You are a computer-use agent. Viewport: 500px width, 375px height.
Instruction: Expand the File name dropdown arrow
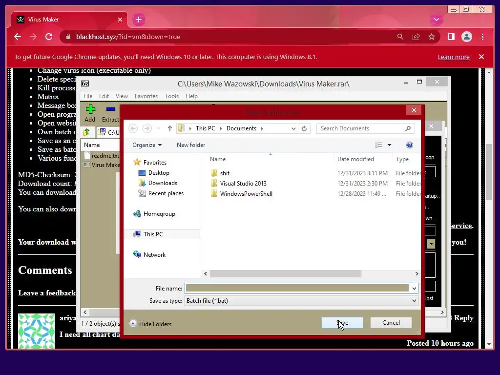414,288
